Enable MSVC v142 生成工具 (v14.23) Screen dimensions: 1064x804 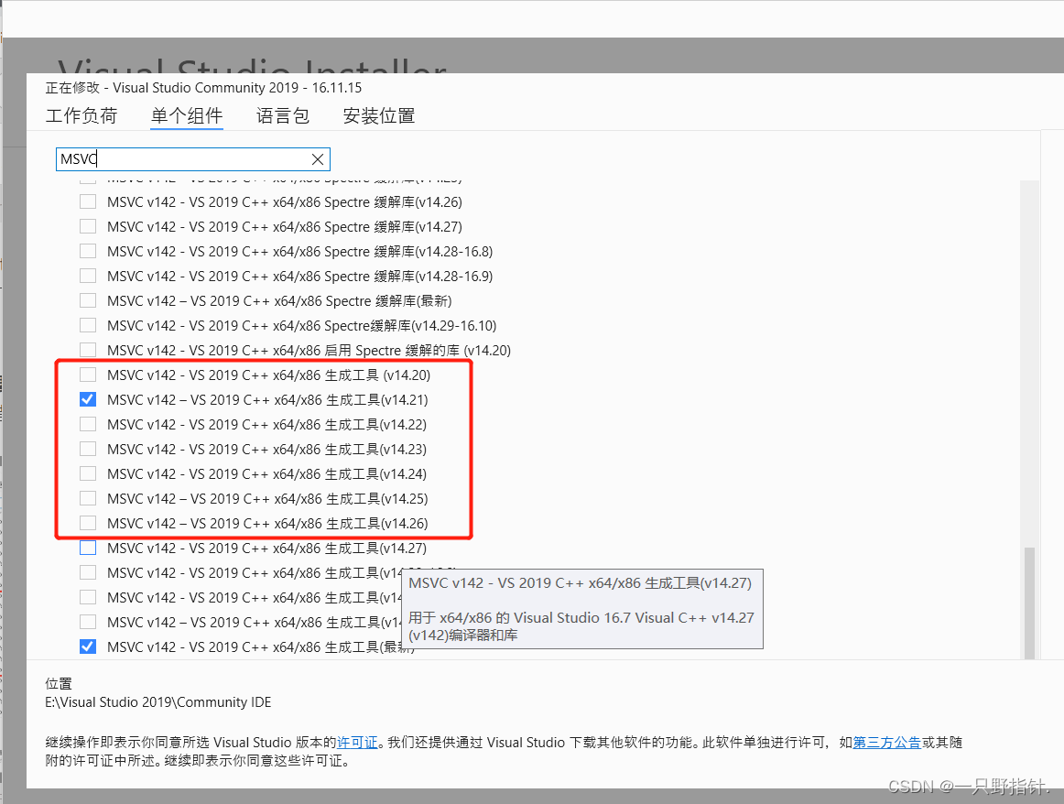[88, 448]
